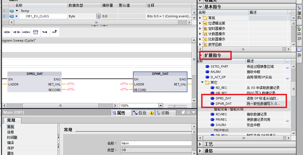The width and height of the screenshot is (303, 155).
Task: Expand the 位逻辑运算 folder
Action: point(200,23)
